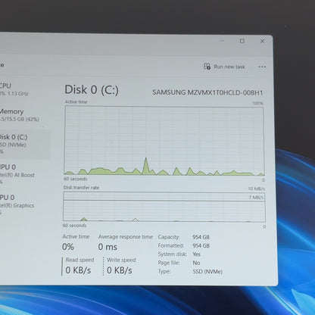The image size is (315, 315).
Task: Click the Disk 0 (C:) heading
Action: (x=92, y=90)
